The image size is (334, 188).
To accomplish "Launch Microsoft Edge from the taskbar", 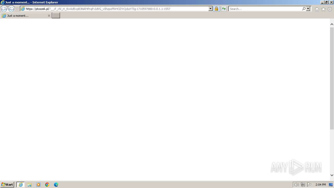I will [x=56, y=185].
